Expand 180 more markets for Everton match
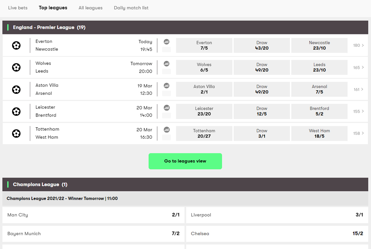 358,45
